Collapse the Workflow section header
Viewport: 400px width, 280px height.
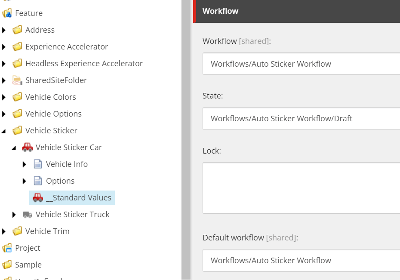pyautogui.click(x=297, y=11)
